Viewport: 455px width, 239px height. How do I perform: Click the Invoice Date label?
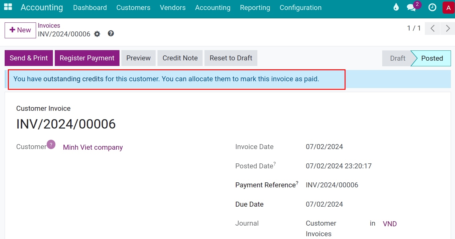(254, 147)
